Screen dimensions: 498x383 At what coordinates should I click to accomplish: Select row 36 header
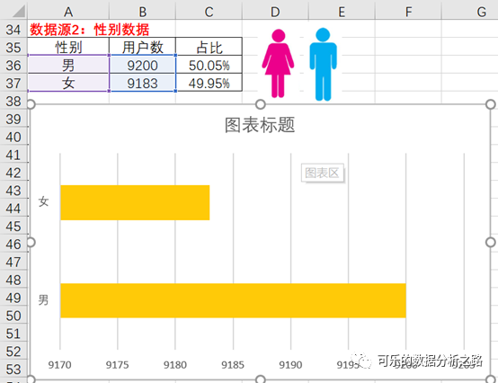13,65
